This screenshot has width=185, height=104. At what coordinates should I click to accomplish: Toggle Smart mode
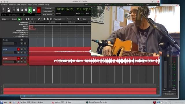[x=14, y=19]
